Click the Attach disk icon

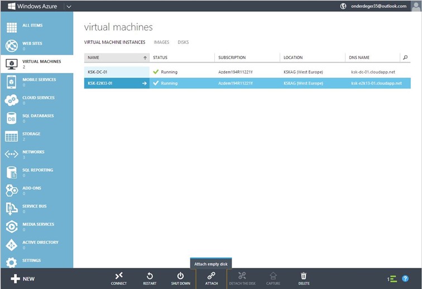click(x=211, y=278)
